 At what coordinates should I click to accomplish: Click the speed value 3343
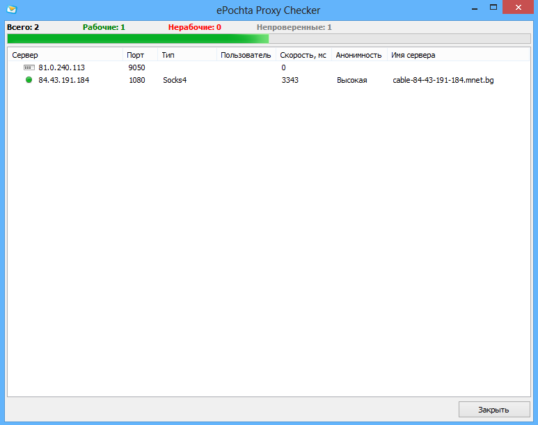tap(290, 80)
